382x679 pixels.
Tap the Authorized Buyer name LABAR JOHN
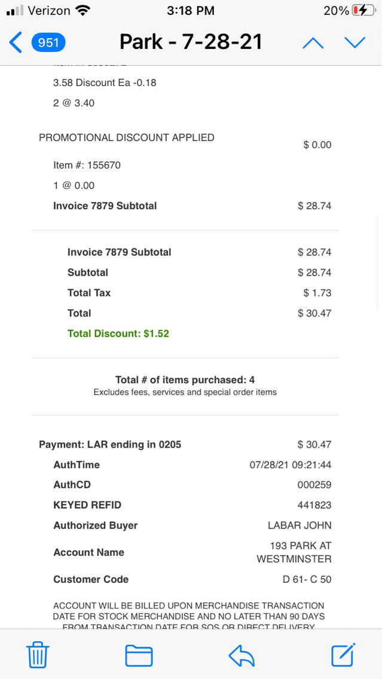[299, 525]
